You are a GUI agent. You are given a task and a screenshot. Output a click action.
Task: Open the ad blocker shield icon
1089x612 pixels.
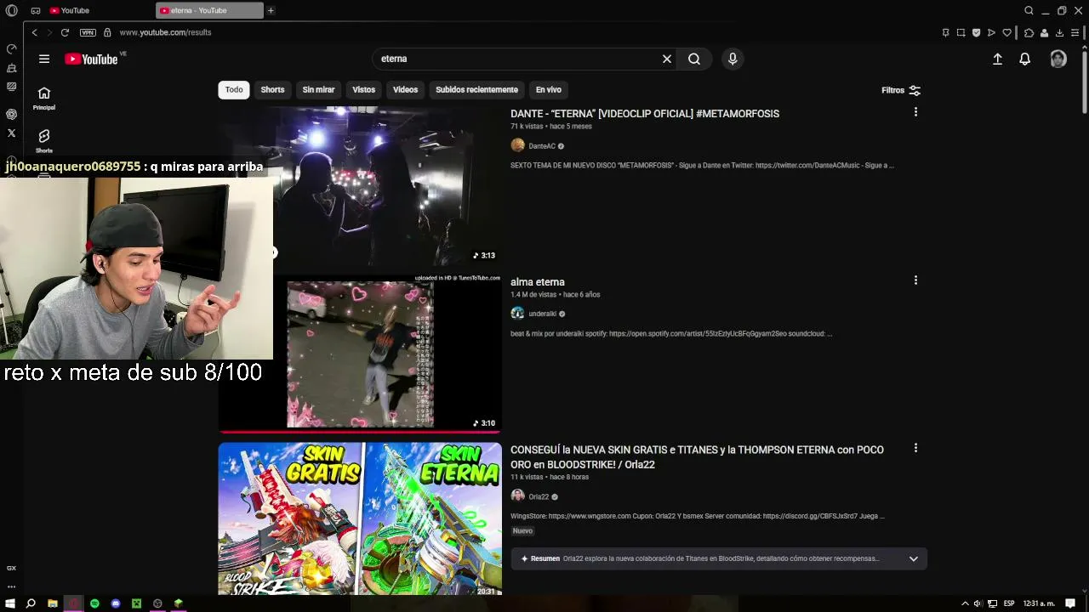click(976, 32)
